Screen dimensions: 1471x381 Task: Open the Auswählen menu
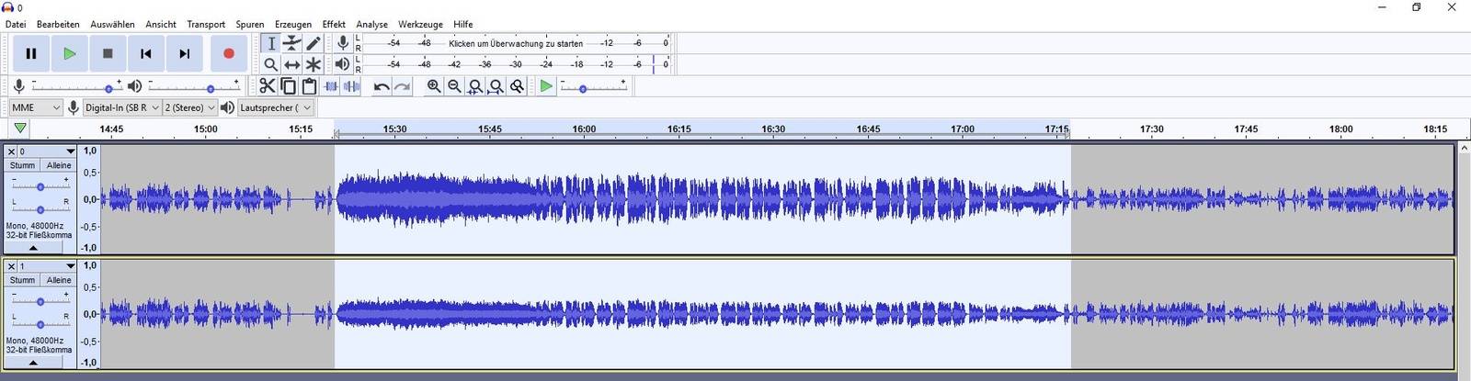(112, 24)
